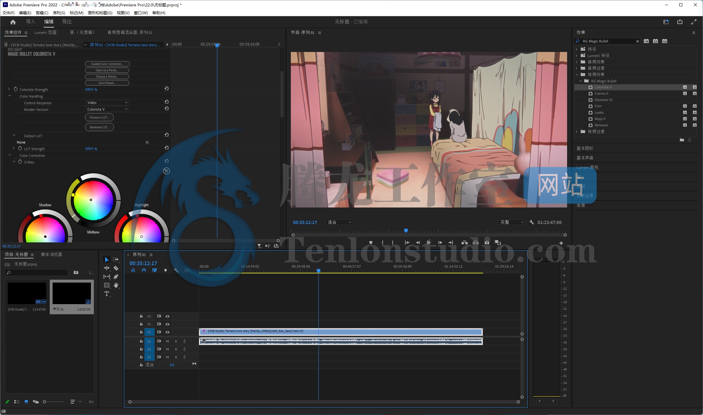Collapse the Color Handling section

pos(10,96)
